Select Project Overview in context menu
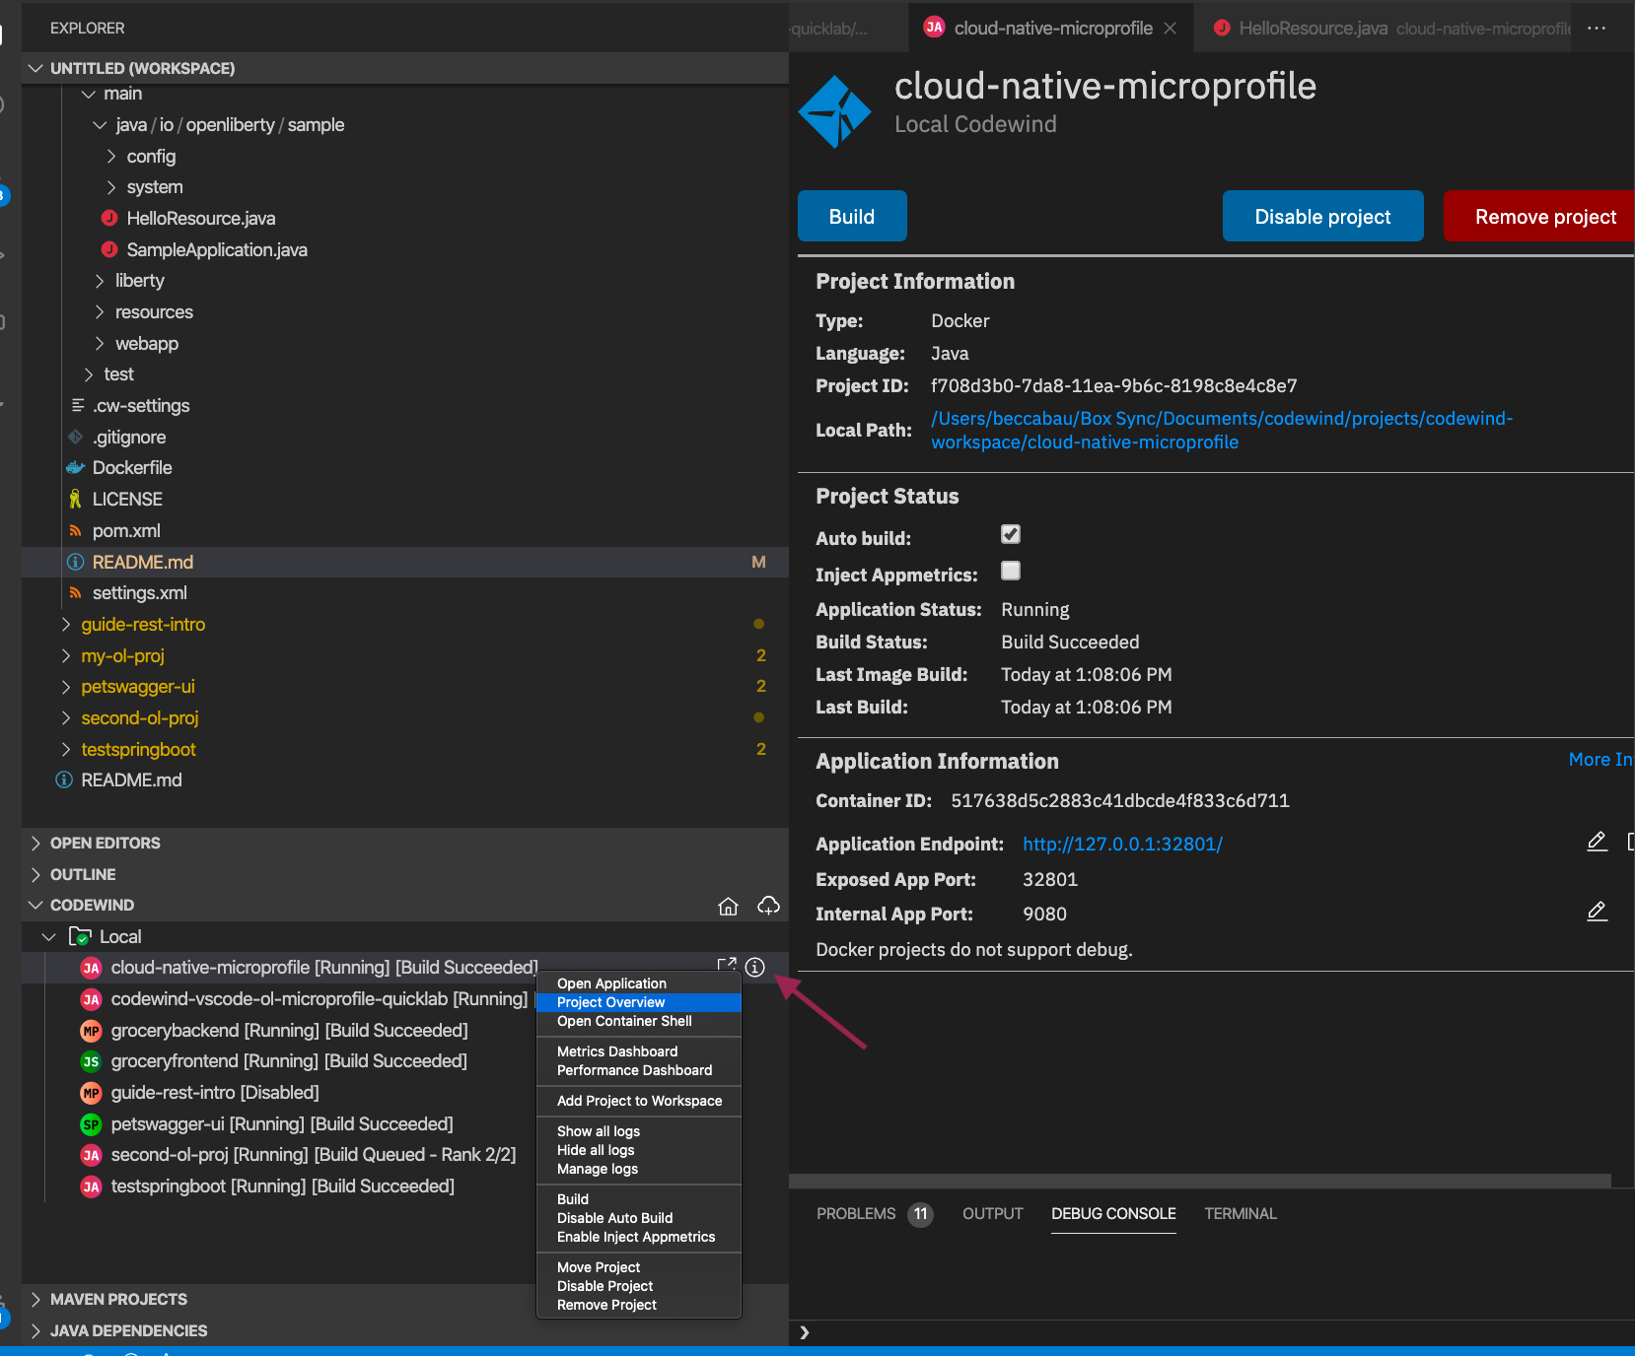 pyautogui.click(x=638, y=1002)
